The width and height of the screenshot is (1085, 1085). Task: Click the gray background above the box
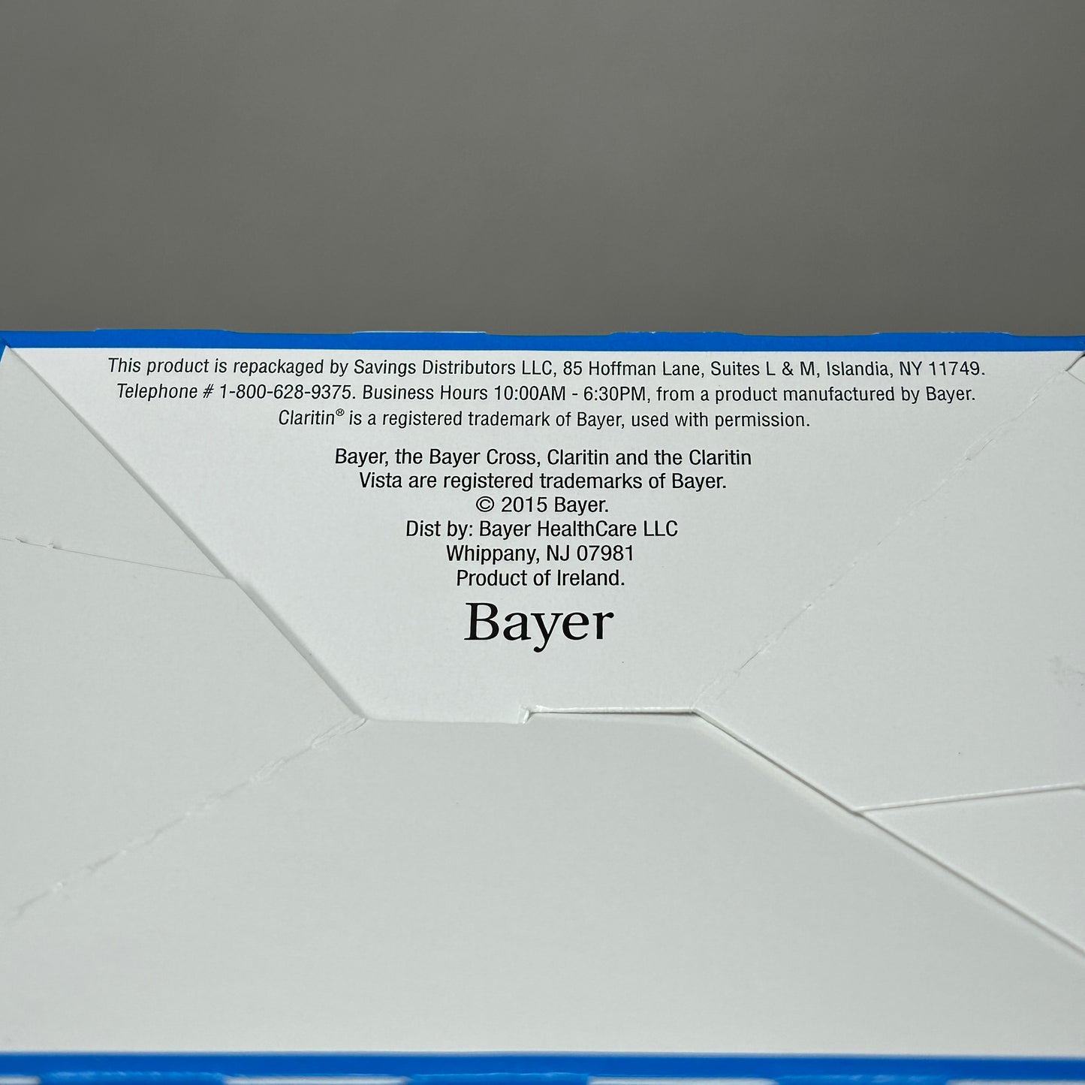[x=541, y=150]
